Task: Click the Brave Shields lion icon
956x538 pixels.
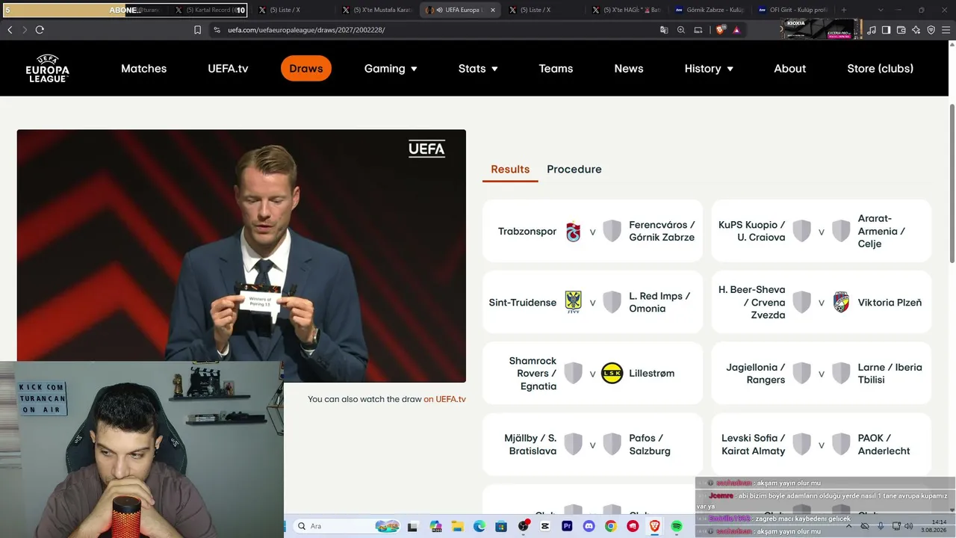Action: [720, 30]
